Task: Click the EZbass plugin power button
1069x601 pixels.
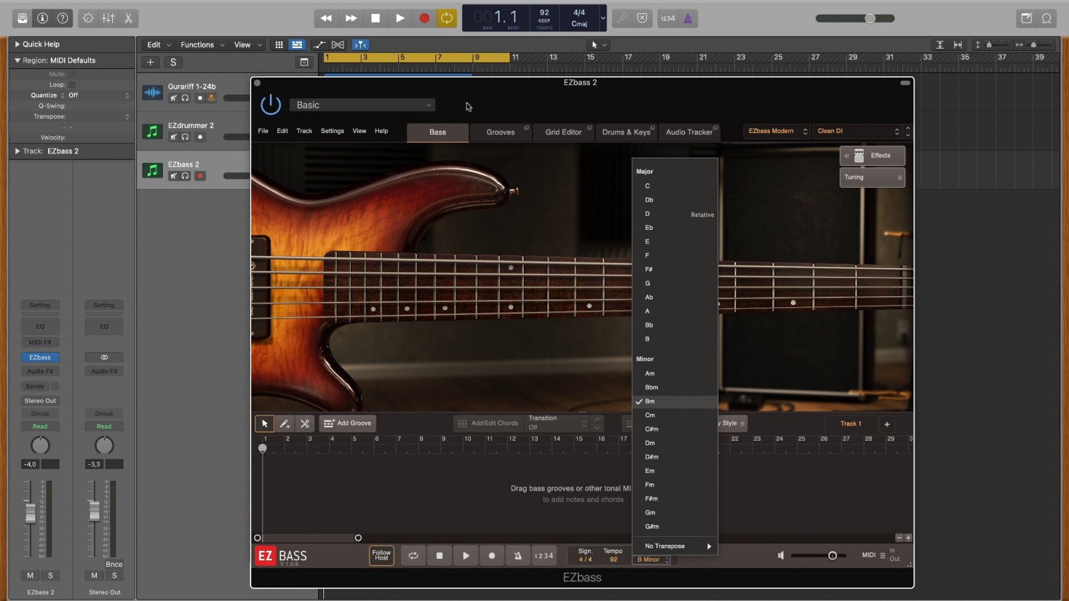Action: pyautogui.click(x=271, y=105)
